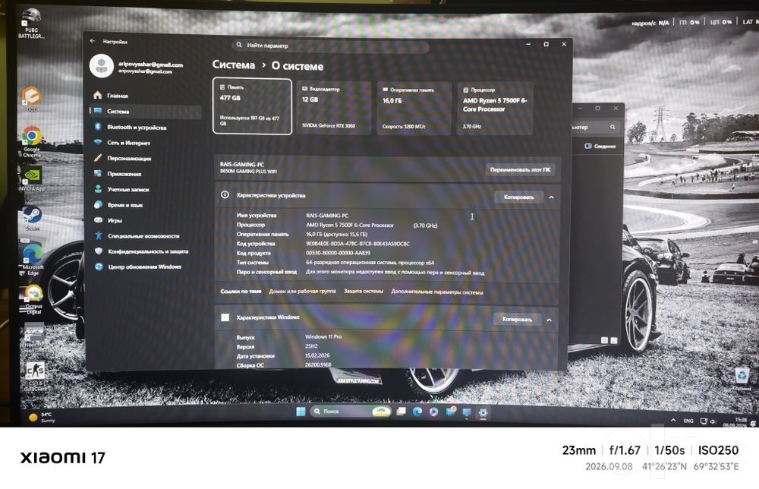Screen dimensions: 759x489
Task: Click Переименовать этот ПК button
Action: click(x=520, y=169)
